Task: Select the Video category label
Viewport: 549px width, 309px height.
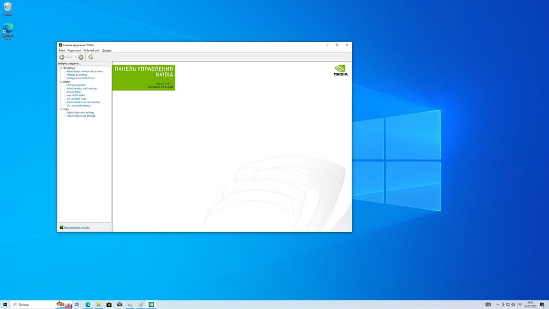Action: [x=66, y=109]
